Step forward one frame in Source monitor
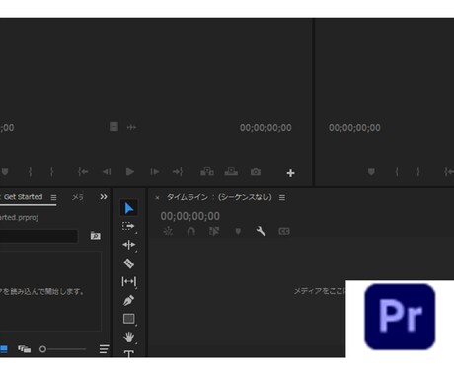Screen dimensions: 454x375 tap(155, 172)
